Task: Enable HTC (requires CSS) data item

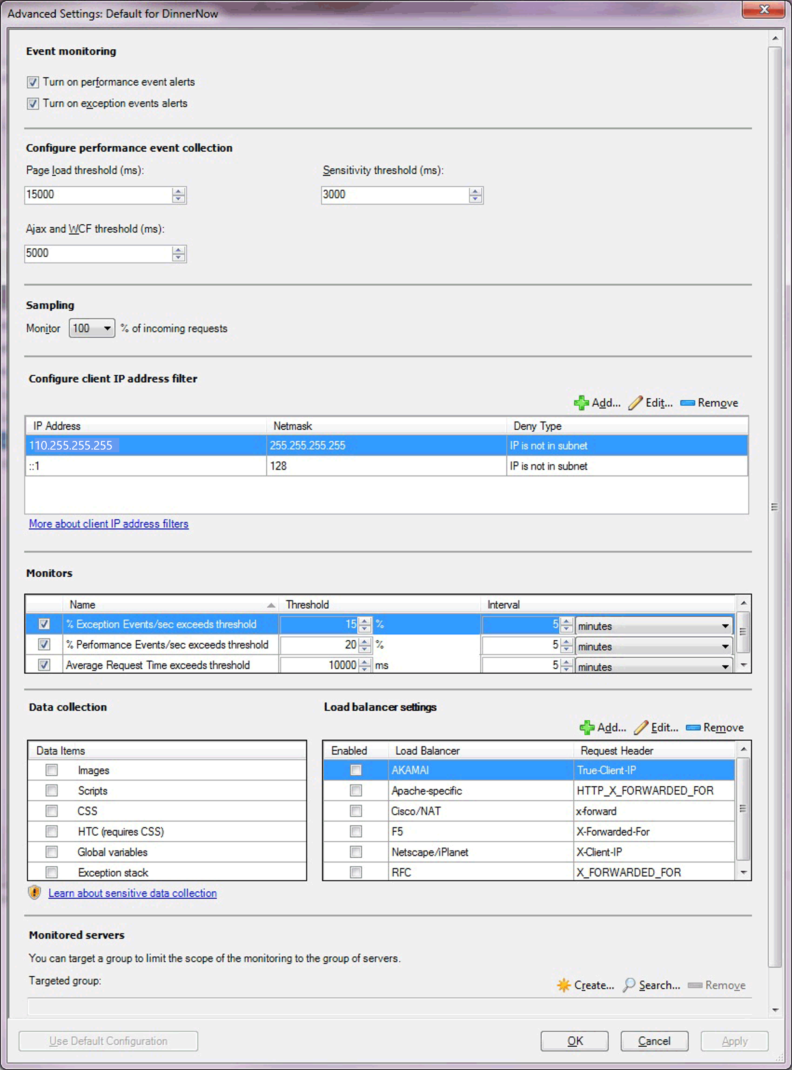Action: [52, 831]
